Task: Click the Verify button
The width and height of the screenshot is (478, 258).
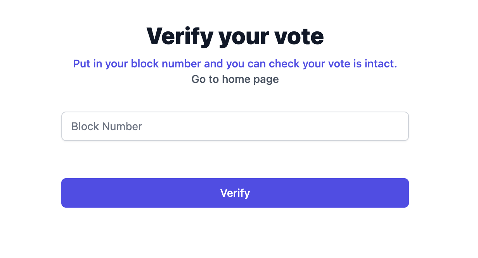Action: (x=235, y=193)
